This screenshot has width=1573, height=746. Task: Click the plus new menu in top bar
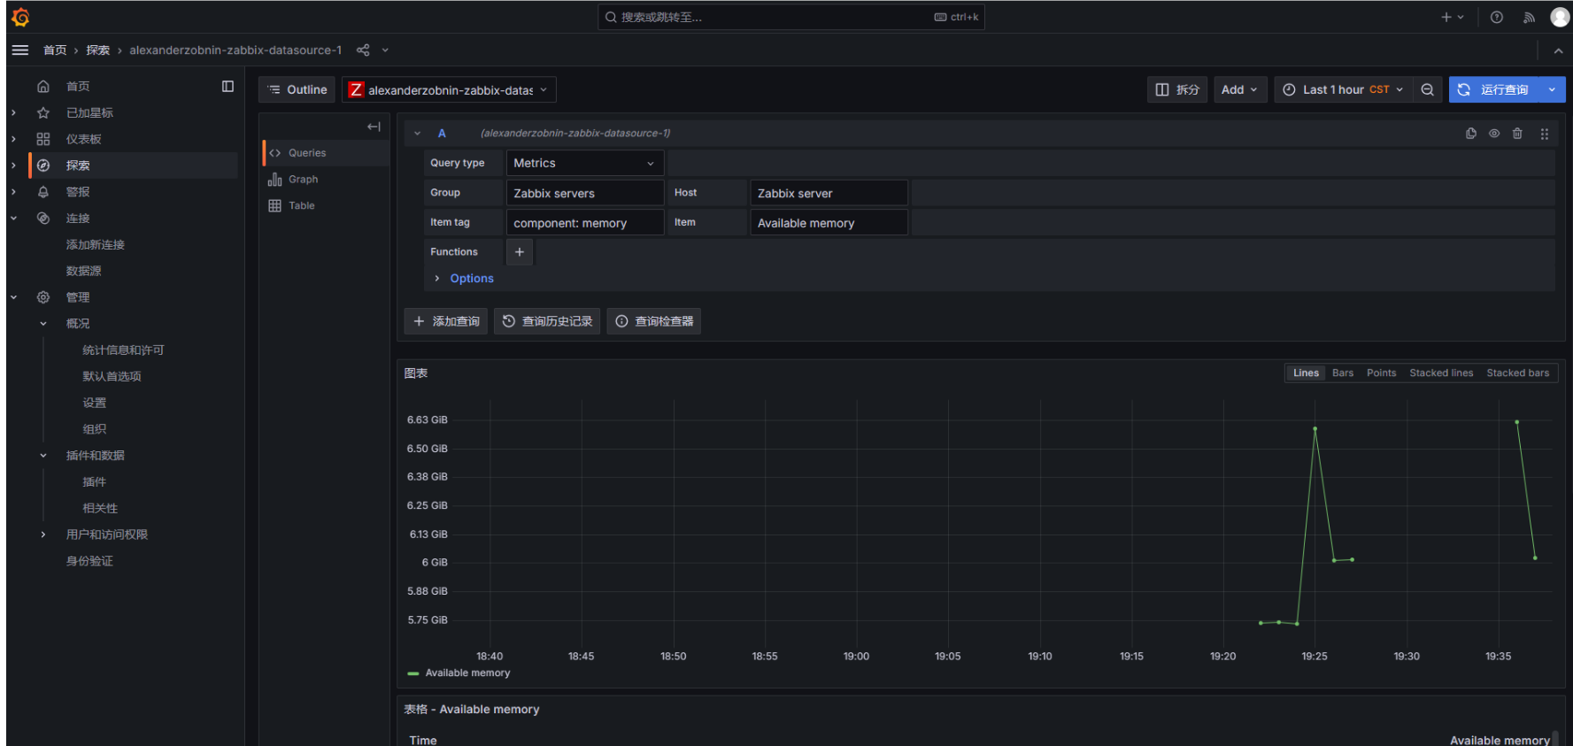[1452, 17]
